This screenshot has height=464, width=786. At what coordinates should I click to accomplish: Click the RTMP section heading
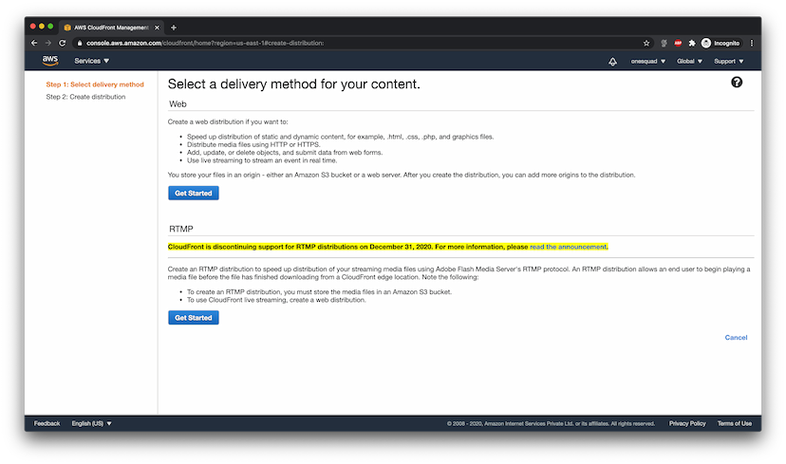pos(181,229)
